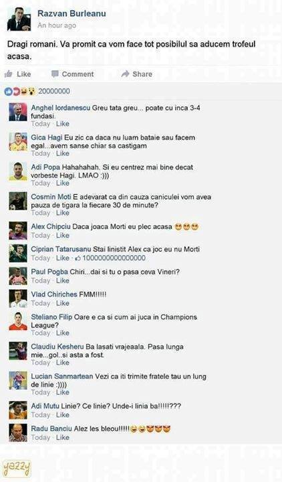
Task: Like Cosmin Moti's comment
Action: tap(63, 213)
